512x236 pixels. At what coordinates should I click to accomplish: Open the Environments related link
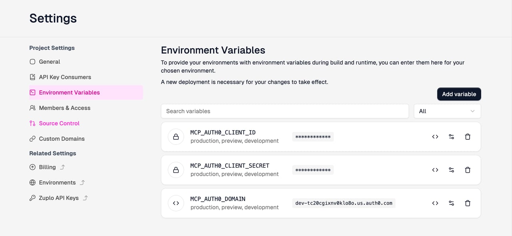(57, 182)
